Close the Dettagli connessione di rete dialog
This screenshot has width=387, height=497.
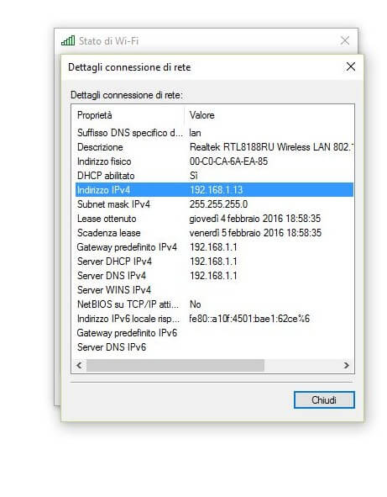[x=351, y=67]
